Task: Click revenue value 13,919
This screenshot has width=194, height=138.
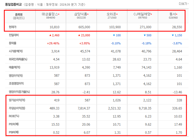Action: click(55, 68)
